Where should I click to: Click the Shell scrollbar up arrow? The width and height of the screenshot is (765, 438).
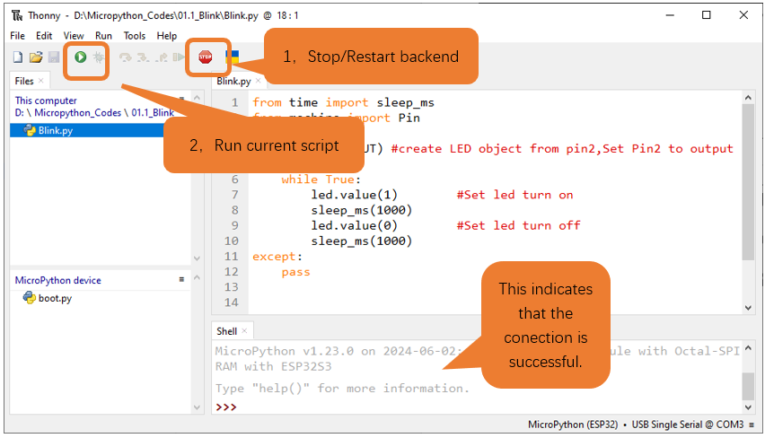(748, 348)
